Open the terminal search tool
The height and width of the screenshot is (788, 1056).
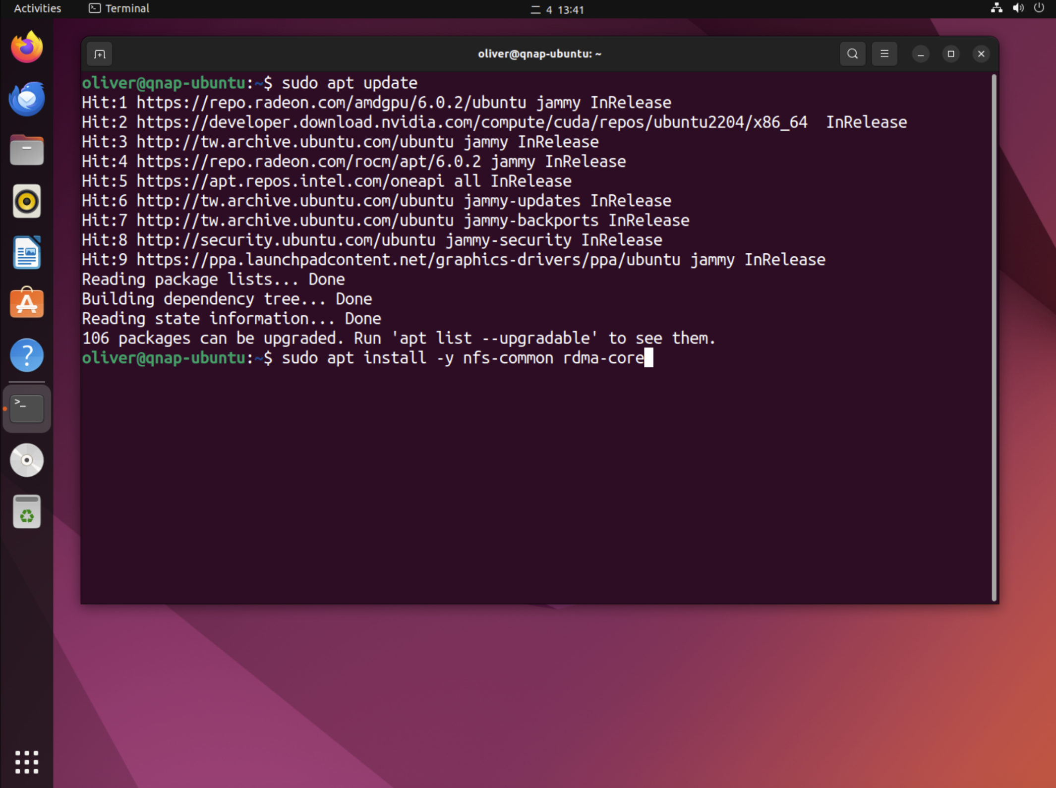click(852, 54)
